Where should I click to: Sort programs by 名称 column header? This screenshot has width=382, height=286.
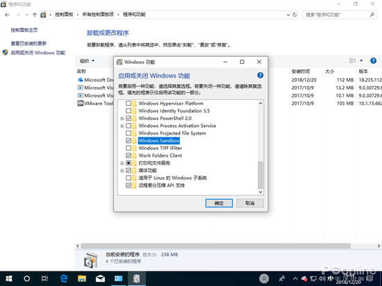81,71
